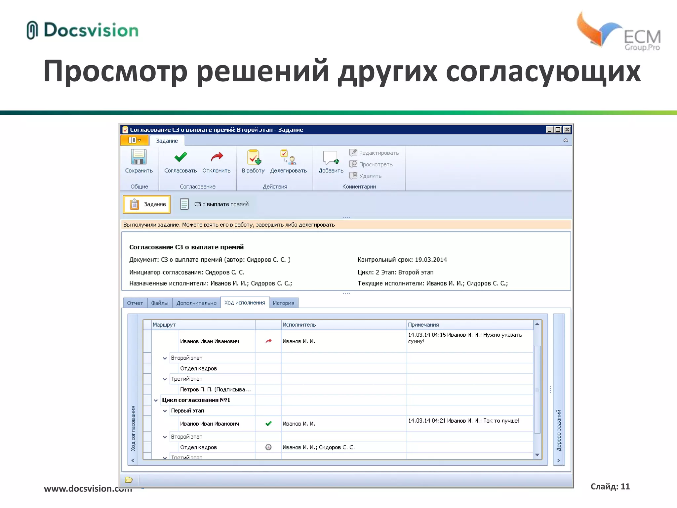The image size is (677, 508).
Task: Collapse the Ход согласования side panel arrow
Action: pos(133,460)
